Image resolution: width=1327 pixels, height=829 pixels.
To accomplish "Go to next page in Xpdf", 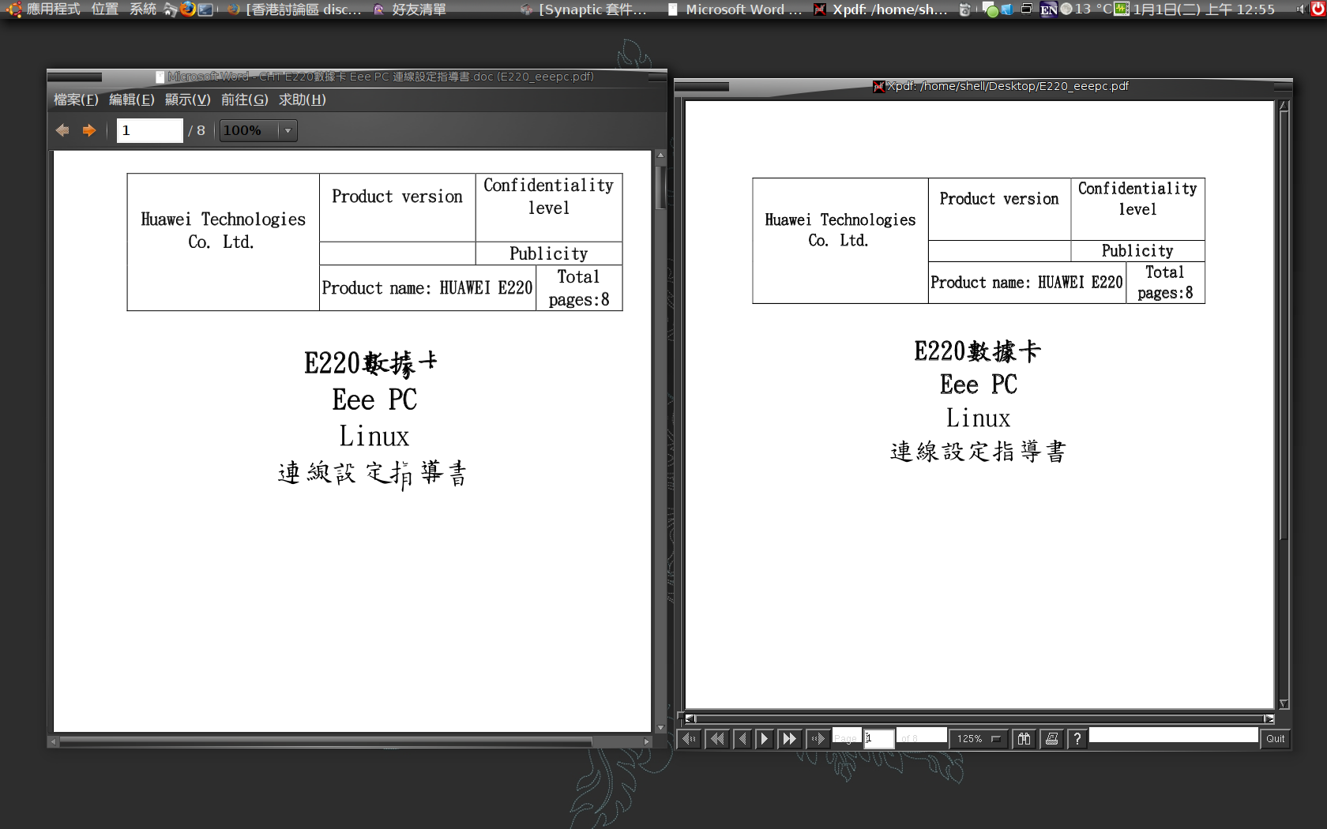I will click(x=764, y=739).
